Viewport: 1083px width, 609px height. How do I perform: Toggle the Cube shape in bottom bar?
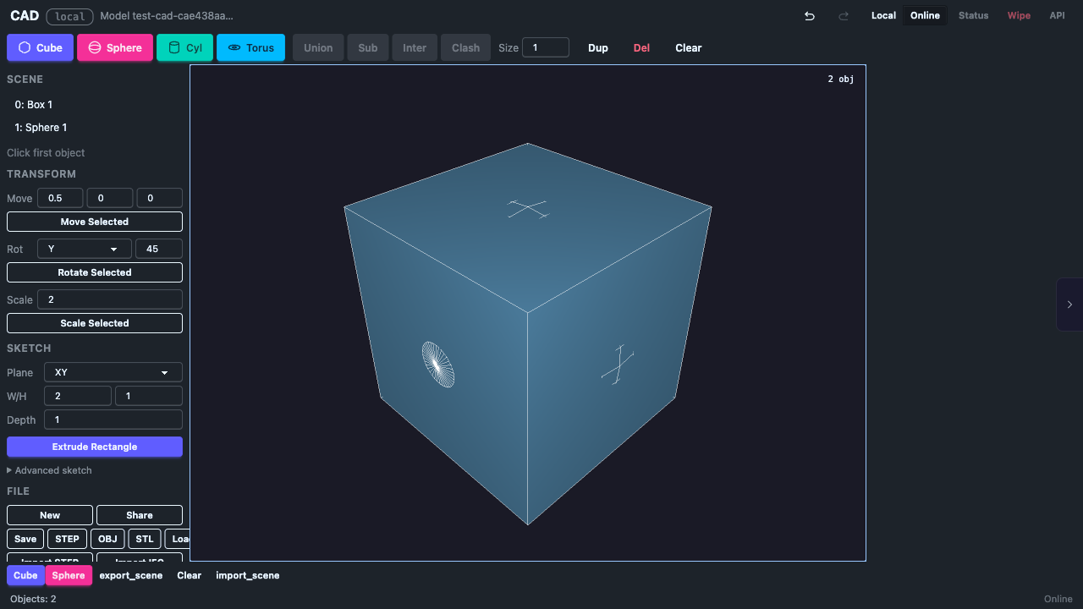coord(25,575)
